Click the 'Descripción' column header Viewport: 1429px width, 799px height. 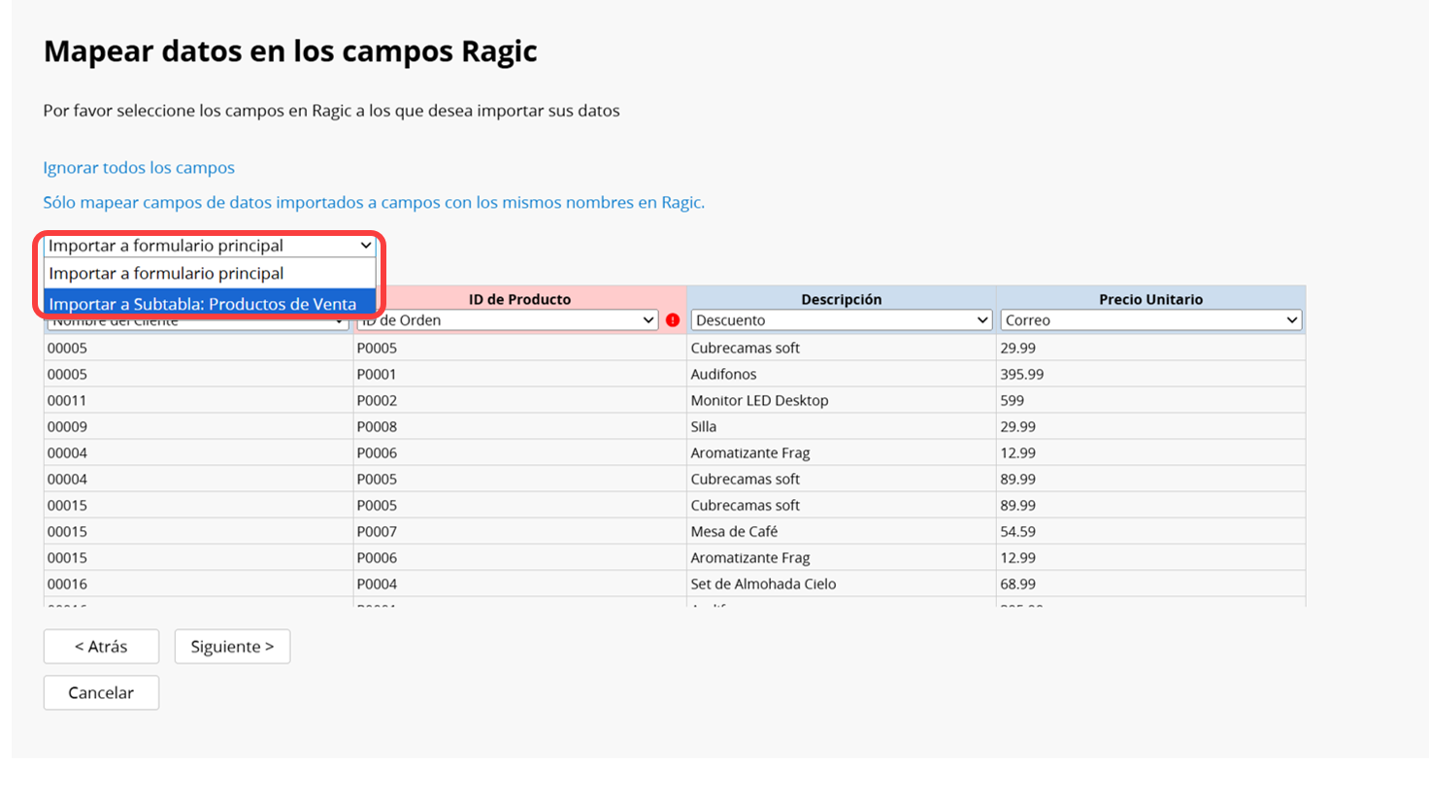841,299
